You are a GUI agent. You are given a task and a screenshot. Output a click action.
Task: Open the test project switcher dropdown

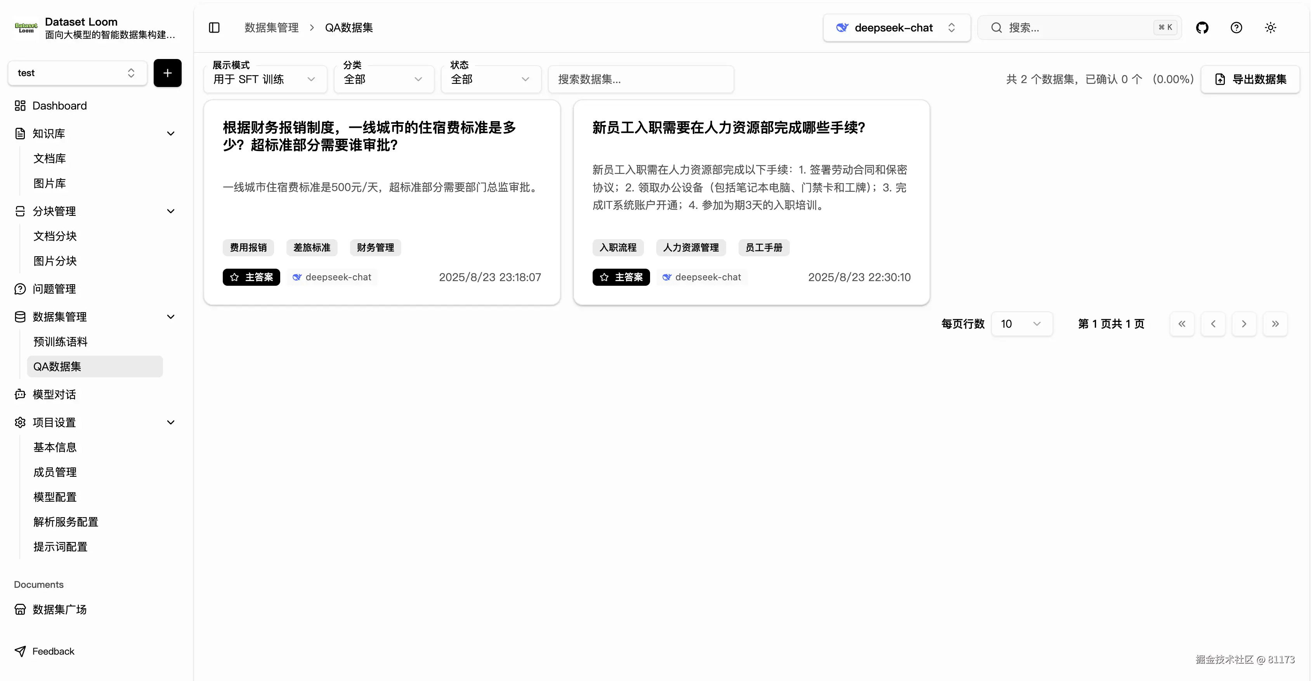click(77, 73)
